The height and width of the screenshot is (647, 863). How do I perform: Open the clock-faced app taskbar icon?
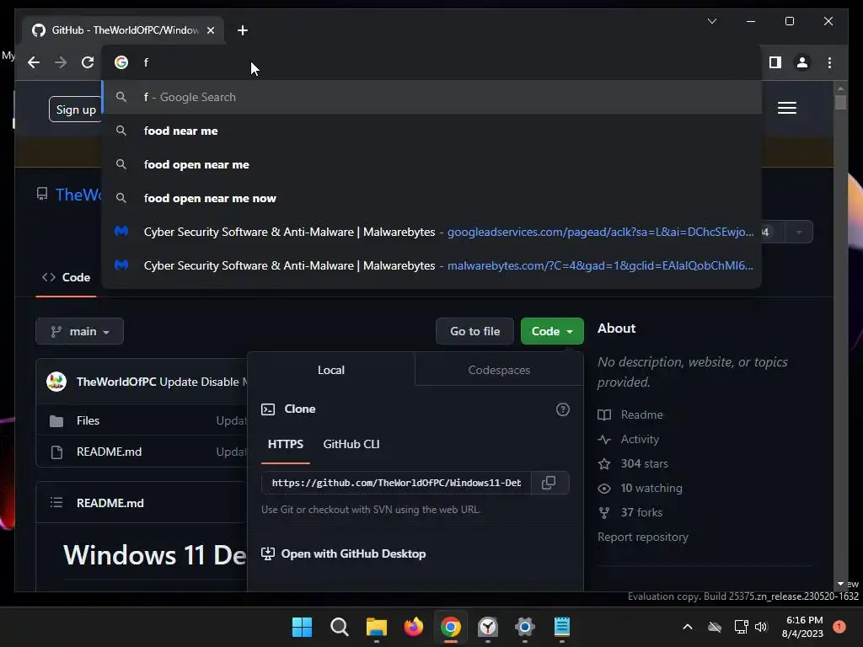click(x=488, y=627)
